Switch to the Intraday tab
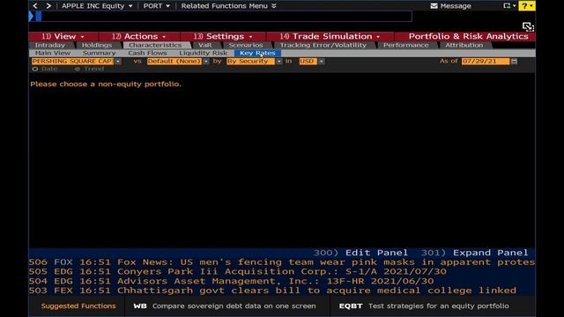 (50, 45)
